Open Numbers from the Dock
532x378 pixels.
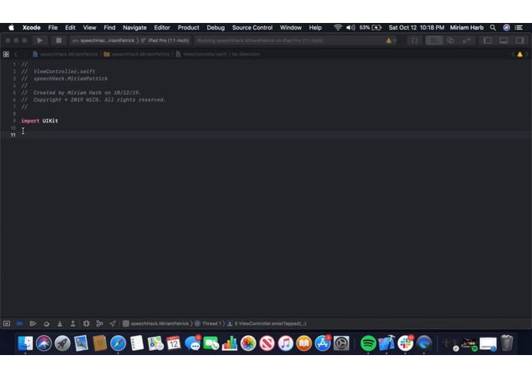tap(230, 344)
